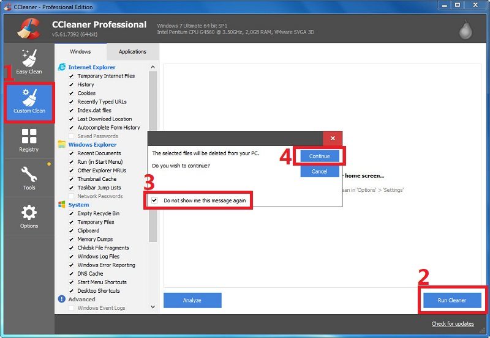Click the Run Cleaner button
The image size is (490, 338).
point(452,300)
